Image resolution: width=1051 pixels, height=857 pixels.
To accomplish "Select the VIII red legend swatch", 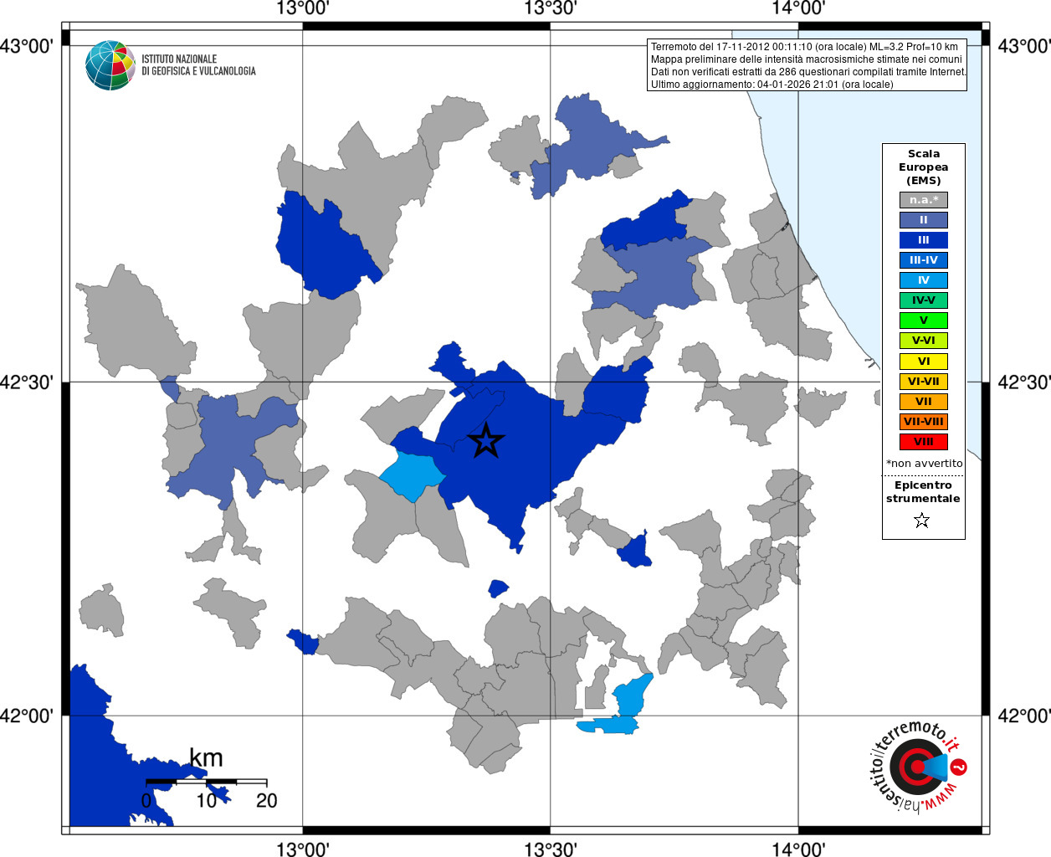I will pos(924,442).
